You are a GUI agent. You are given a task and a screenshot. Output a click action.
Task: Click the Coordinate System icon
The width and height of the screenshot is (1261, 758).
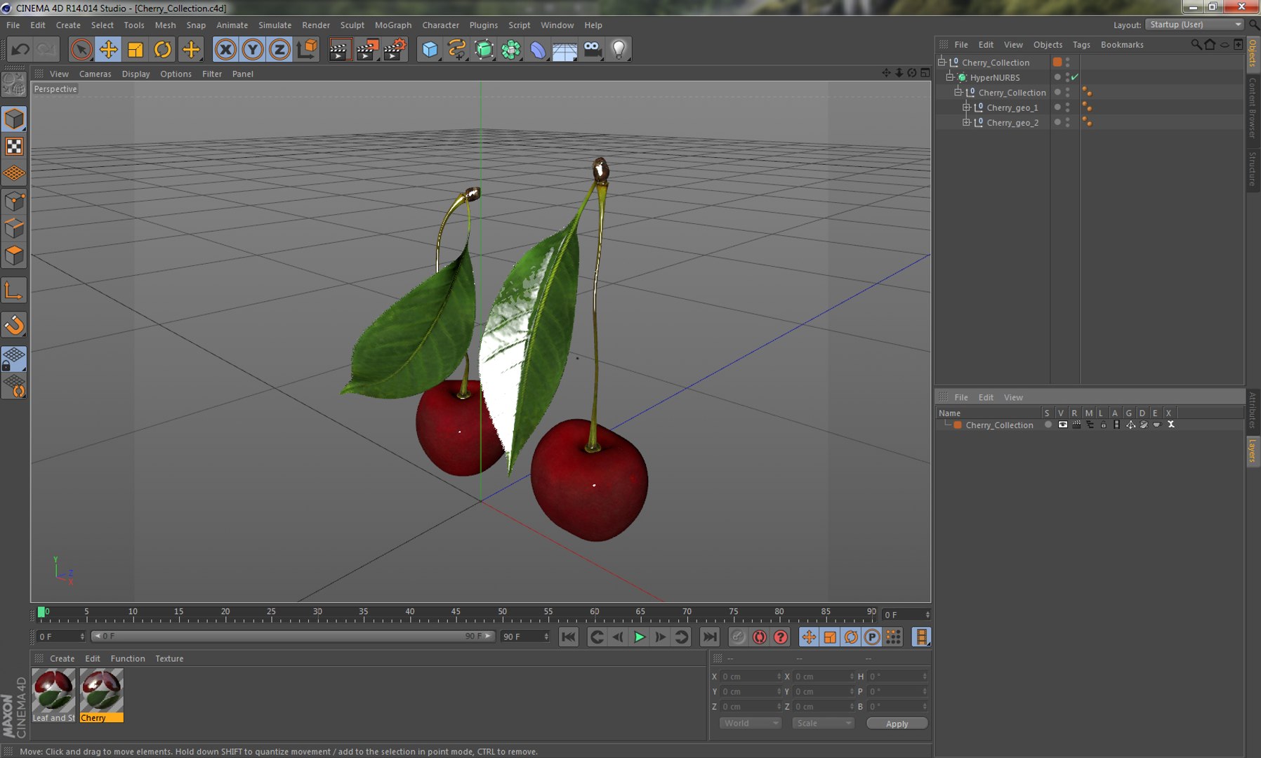click(308, 49)
